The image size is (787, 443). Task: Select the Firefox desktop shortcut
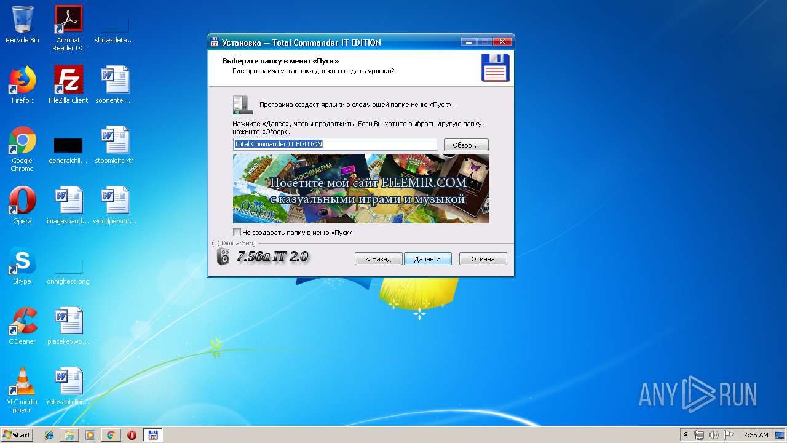(22, 85)
